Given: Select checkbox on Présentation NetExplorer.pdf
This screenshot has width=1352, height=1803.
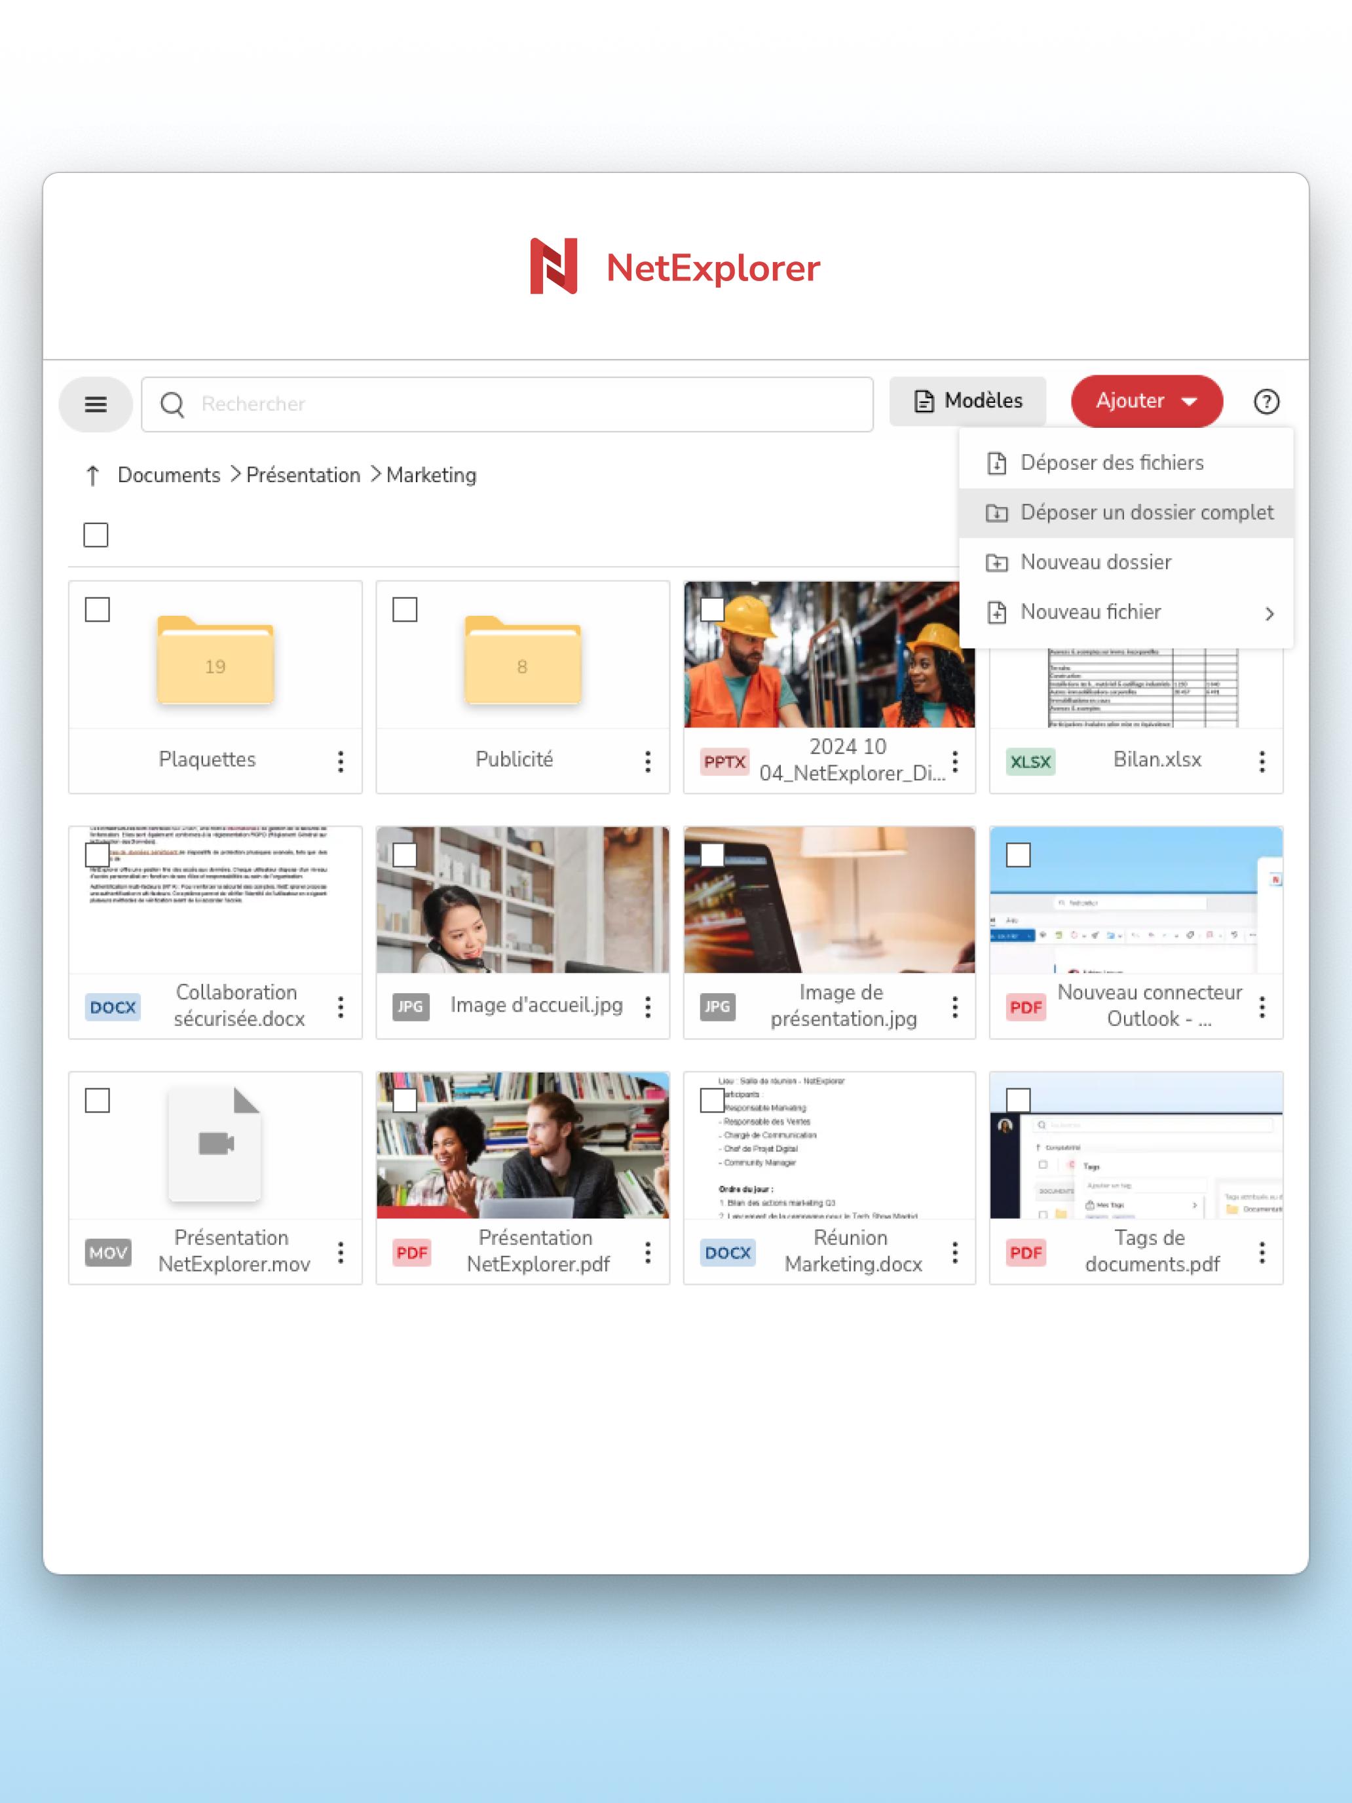Looking at the screenshot, I should point(405,1101).
